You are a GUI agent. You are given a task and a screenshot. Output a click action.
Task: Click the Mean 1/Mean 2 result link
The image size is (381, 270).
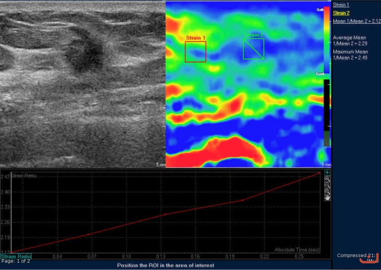click(357, 21)
